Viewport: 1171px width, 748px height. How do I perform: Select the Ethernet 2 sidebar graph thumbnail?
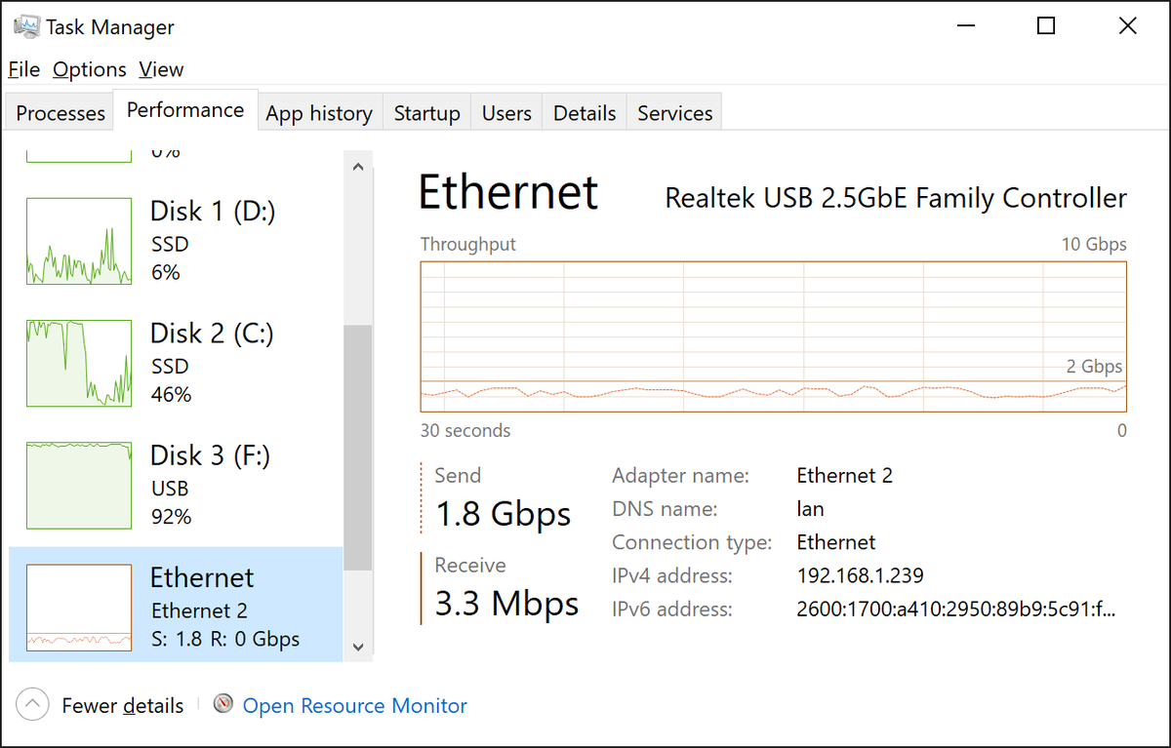point(79,607)
